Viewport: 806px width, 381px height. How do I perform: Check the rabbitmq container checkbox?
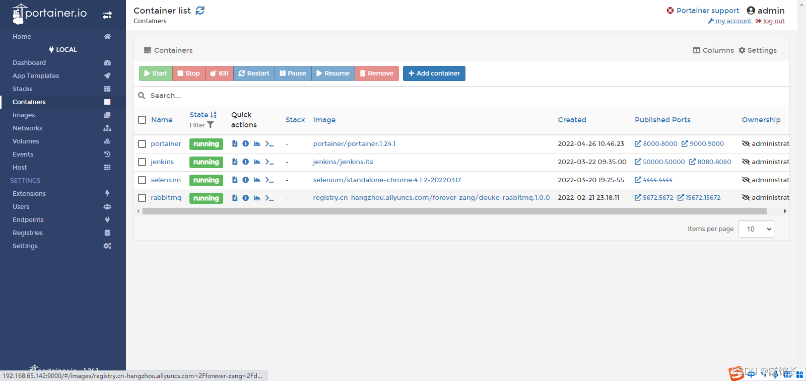pos(142,198)
